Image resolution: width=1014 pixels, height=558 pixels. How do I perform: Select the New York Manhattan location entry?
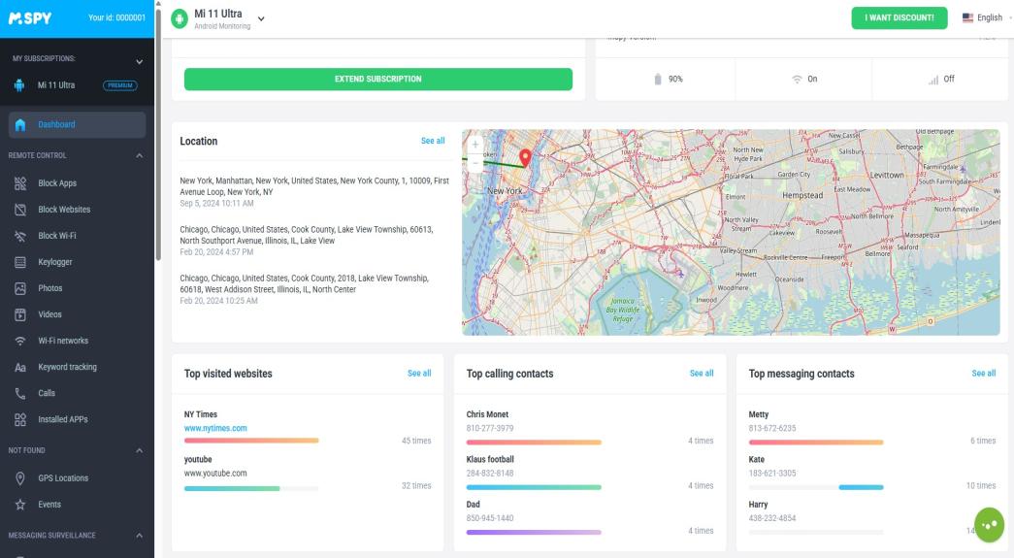tap(314, 192)
